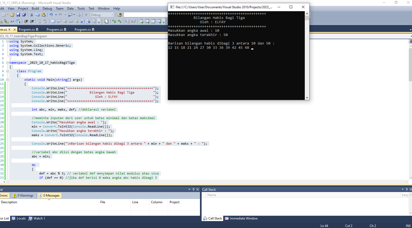Click the Find in Files binoculars icon
The image size is (412, 228).
click(119, 15)
